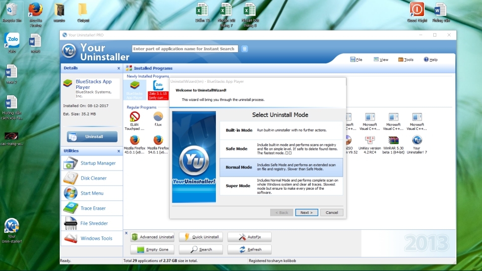This screenshot has height=271, width=482.
Task: Select BlueStacks App Player in program list
Action: coord(135,90)
